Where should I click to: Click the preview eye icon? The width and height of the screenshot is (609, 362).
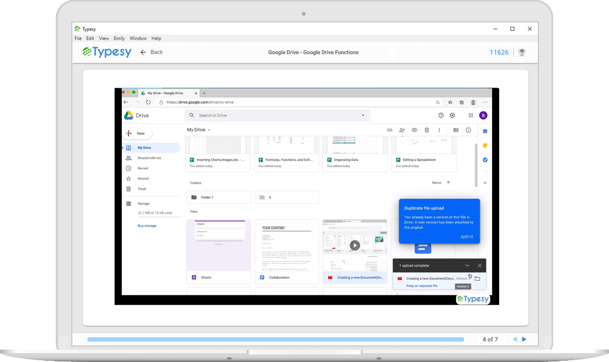click(414, 130)
